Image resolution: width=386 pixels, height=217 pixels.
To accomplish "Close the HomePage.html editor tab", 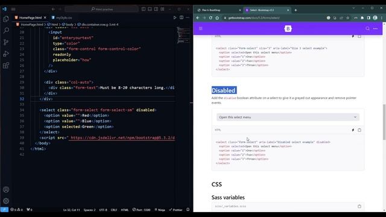I will [45, 17].
